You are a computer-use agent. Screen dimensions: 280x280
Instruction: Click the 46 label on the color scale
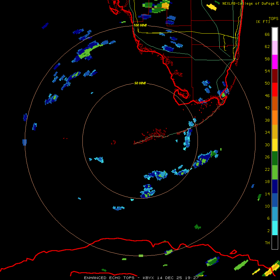[267, 96]
